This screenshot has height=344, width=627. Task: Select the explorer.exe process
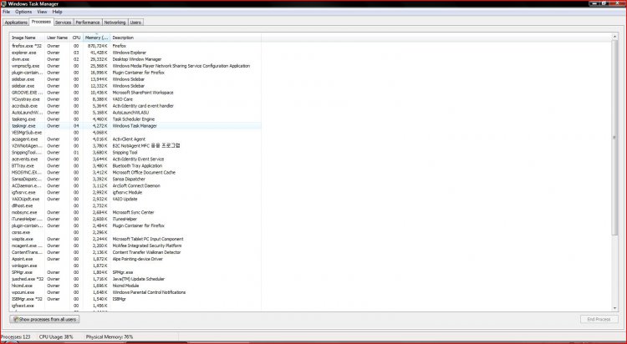[x=135, y=53]
